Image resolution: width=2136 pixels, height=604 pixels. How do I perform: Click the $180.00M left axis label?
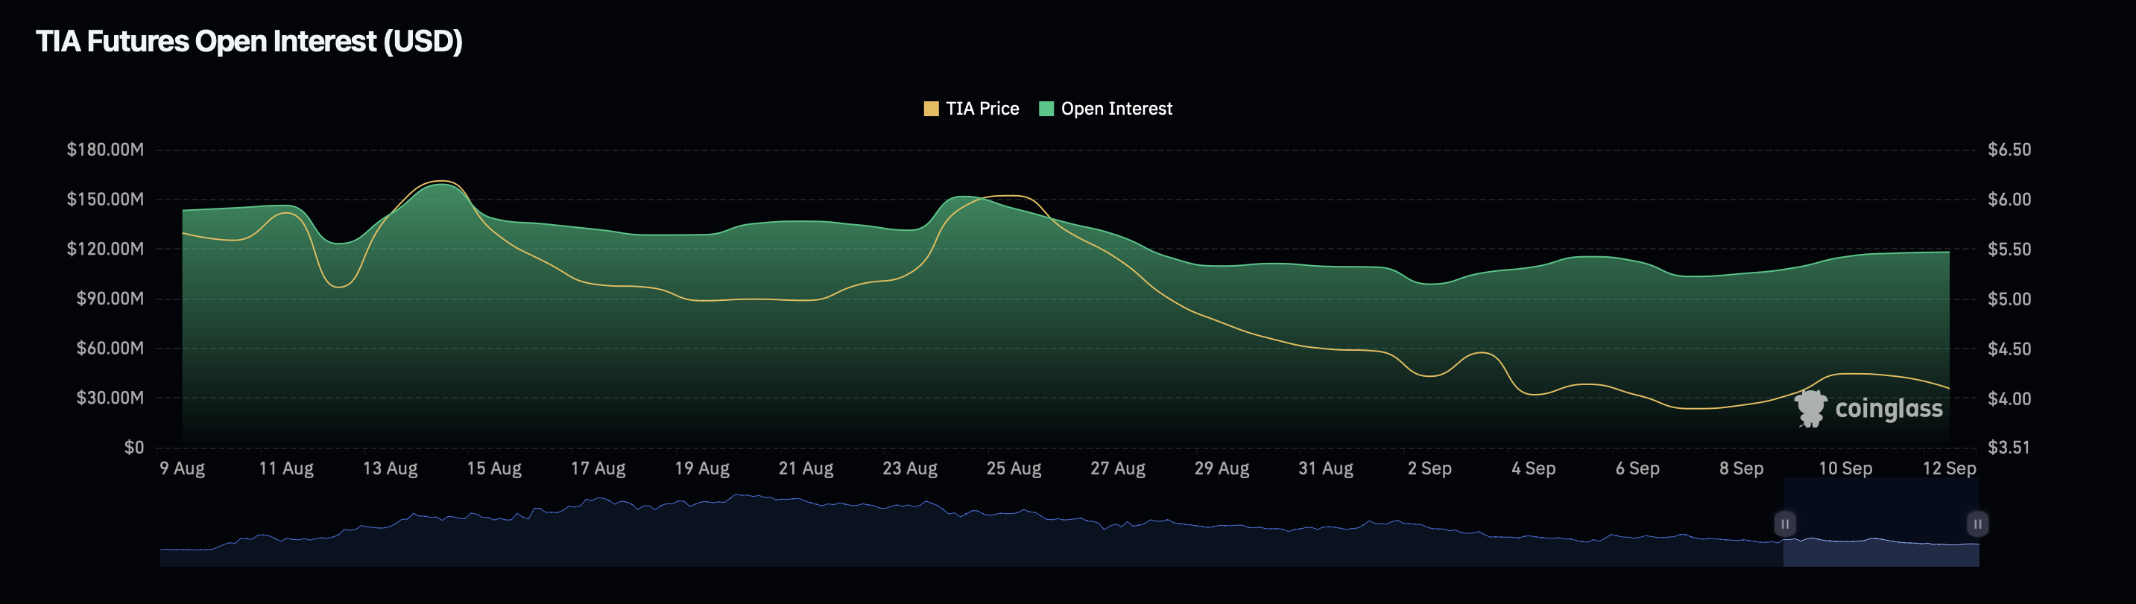point(105,150)
